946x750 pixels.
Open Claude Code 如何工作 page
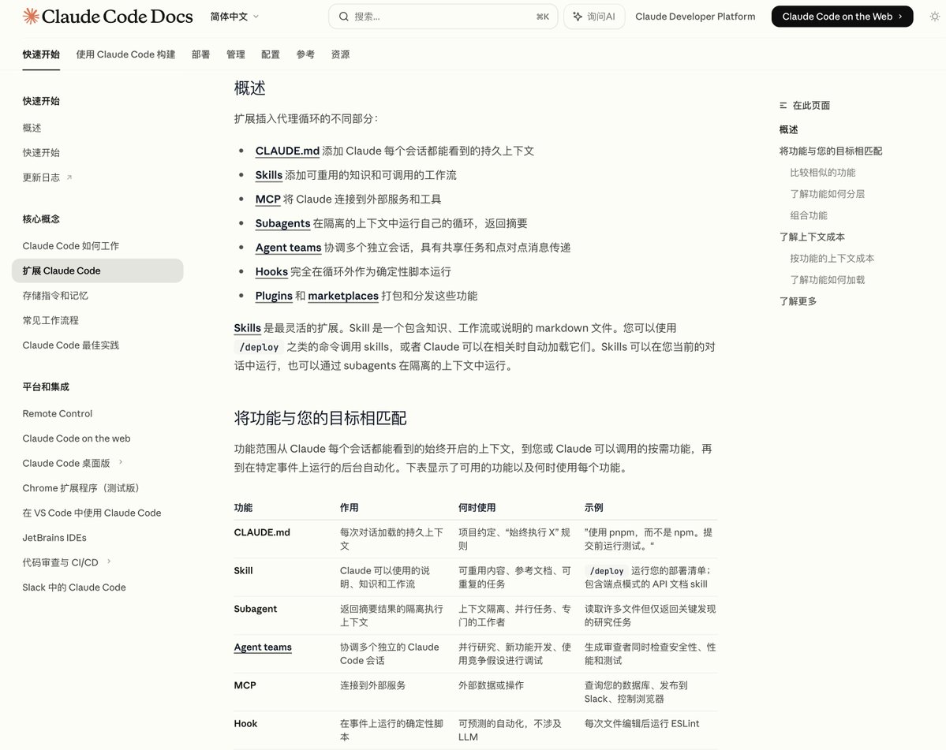point(70,246)
